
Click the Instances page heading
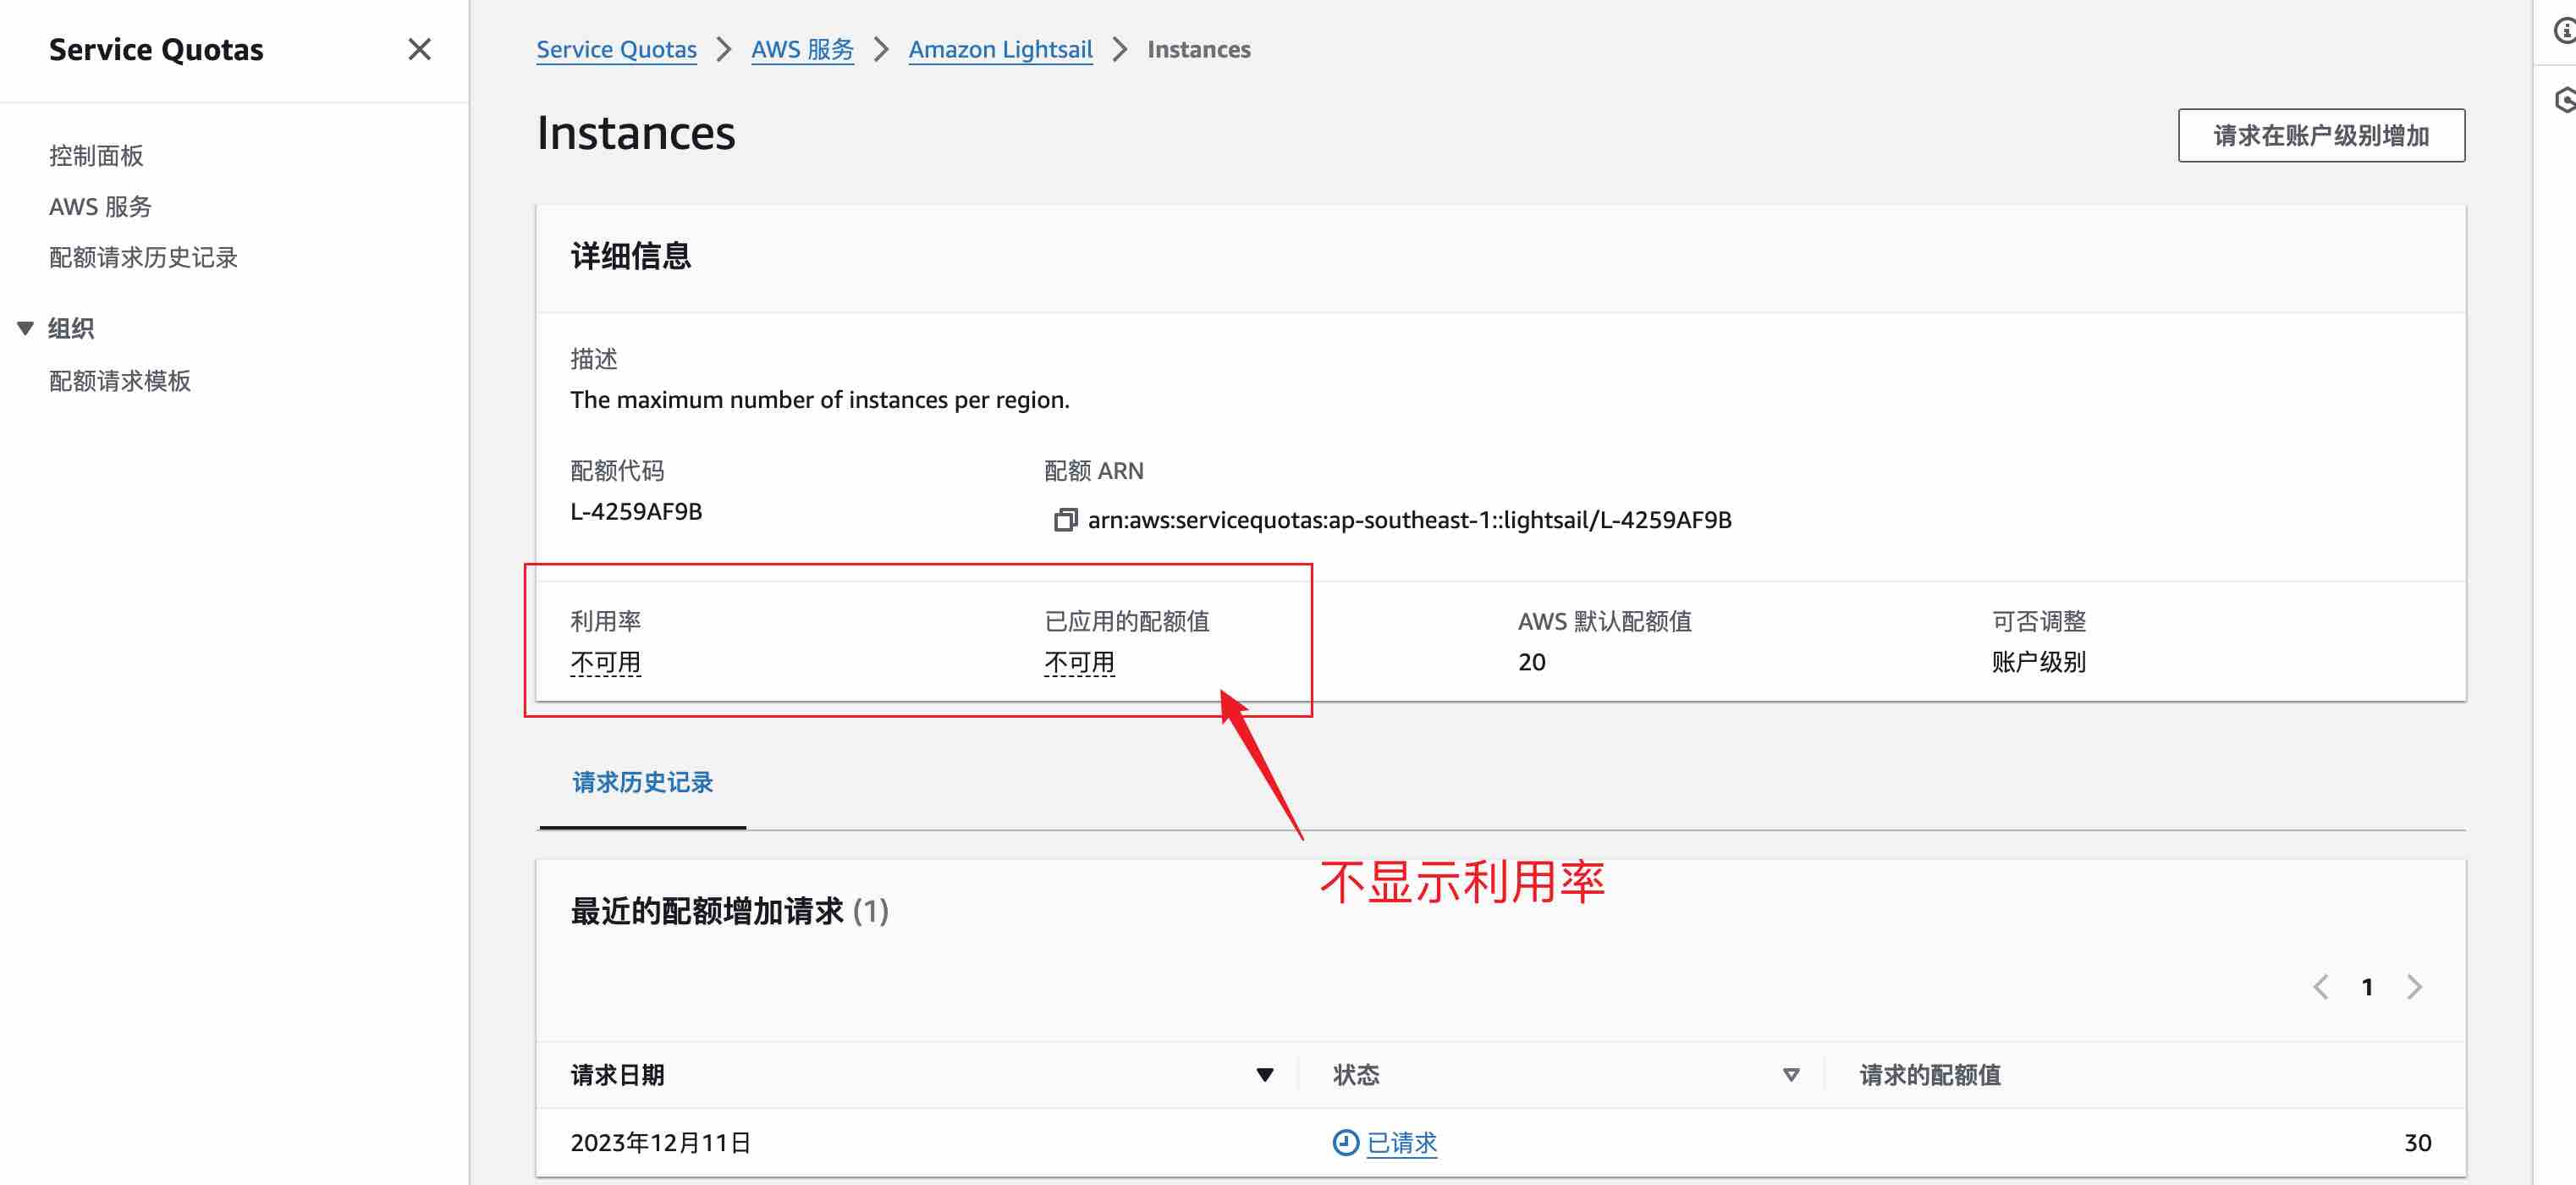point(636,133)
